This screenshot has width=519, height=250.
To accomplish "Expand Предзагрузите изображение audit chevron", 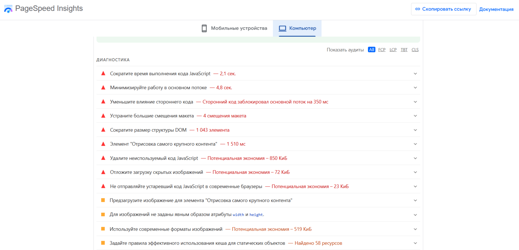I will click(415, 200).
